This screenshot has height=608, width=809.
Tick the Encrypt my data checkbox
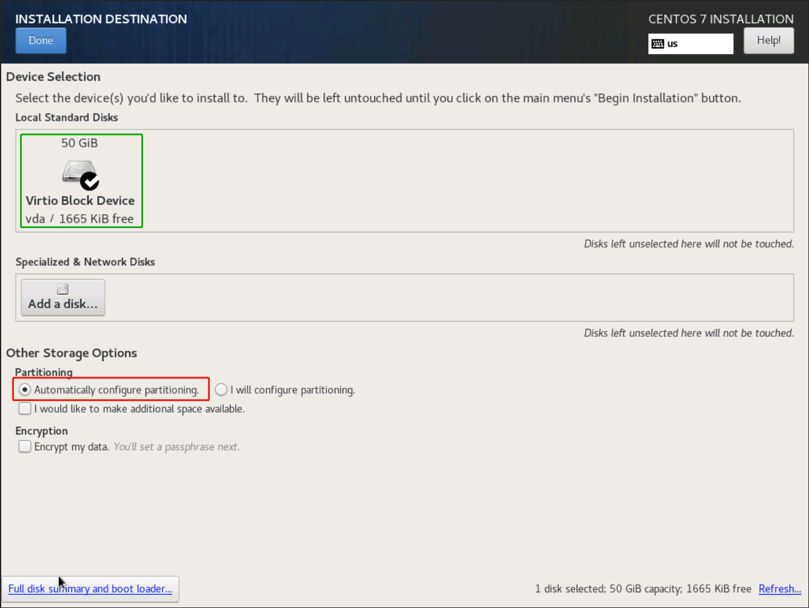coord(25,447)
